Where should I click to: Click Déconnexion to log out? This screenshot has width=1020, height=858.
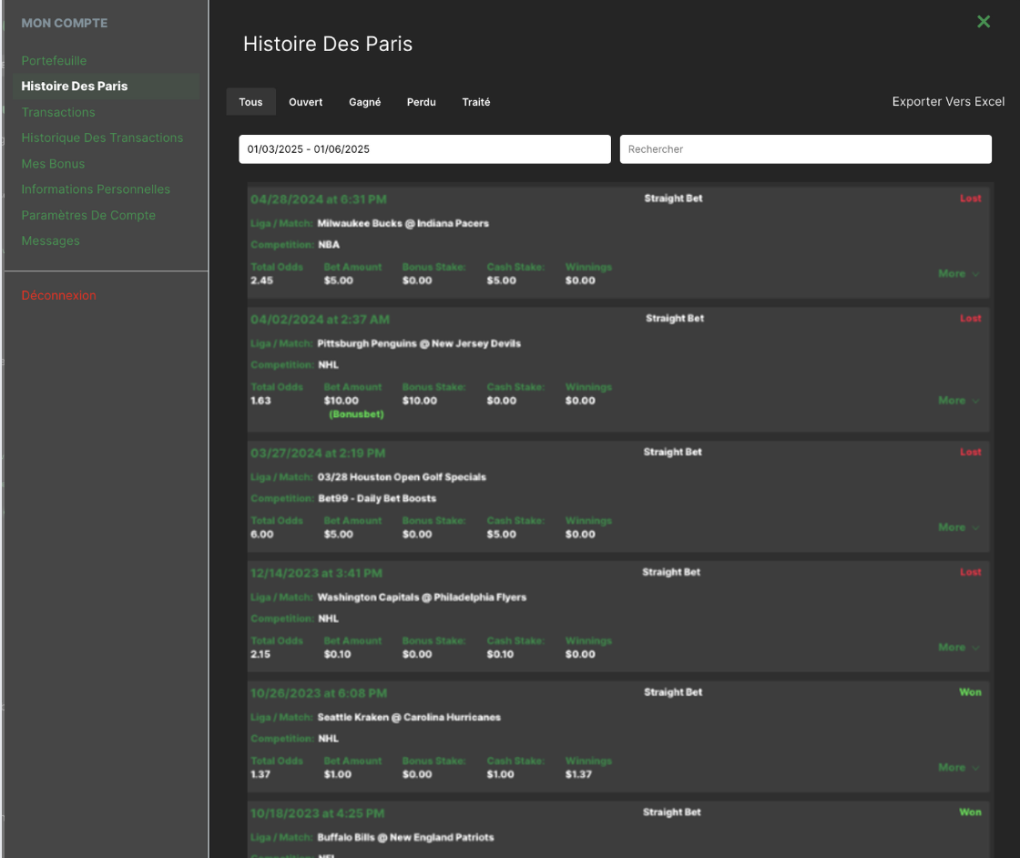[58, 295]
